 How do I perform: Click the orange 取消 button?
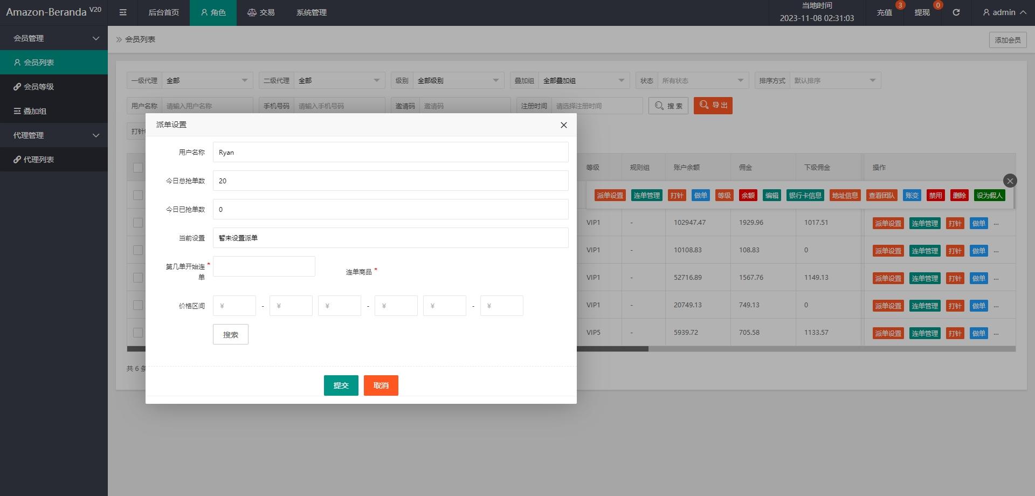point(381,385)
